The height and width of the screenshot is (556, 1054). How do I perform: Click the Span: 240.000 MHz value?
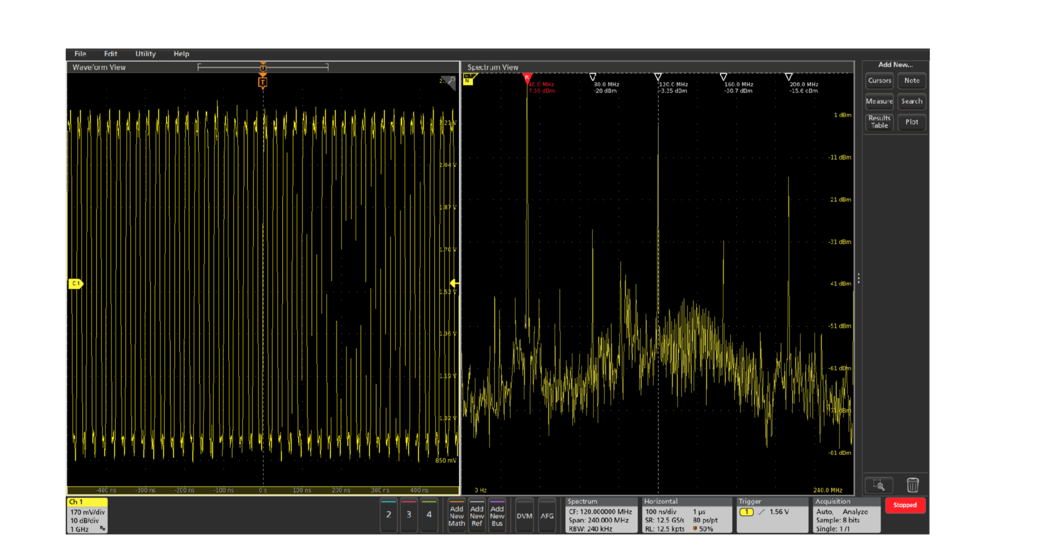598,520
